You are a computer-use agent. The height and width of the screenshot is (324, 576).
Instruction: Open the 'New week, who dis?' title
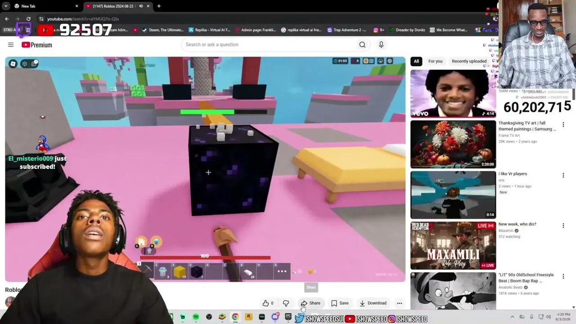(x=517, y=224)
